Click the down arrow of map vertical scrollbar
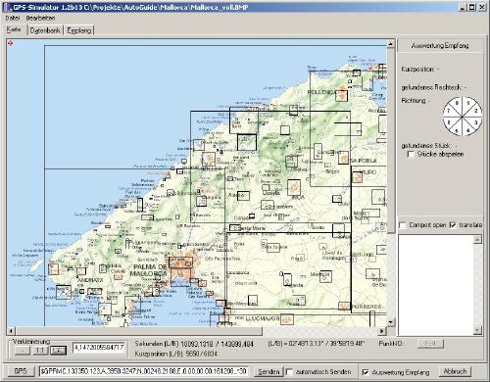The width and height of the screenshot is (490, 382). 390,321
